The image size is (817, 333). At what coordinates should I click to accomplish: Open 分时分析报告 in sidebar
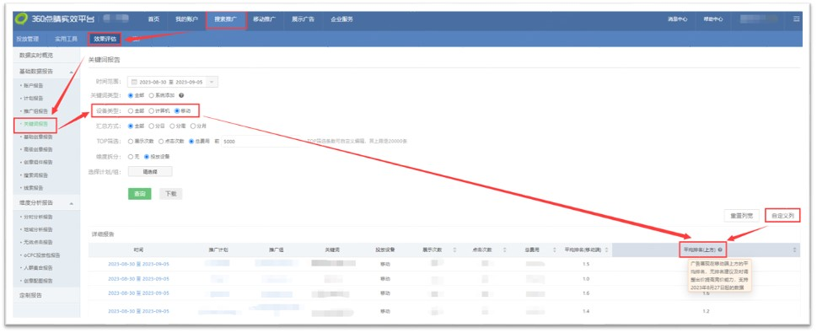coord(37,217)
